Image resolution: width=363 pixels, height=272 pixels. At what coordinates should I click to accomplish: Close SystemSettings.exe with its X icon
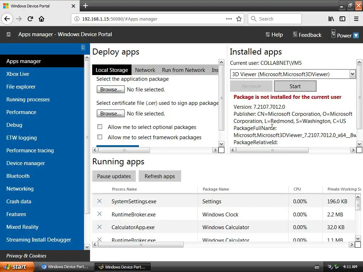(x=99, y=201)
